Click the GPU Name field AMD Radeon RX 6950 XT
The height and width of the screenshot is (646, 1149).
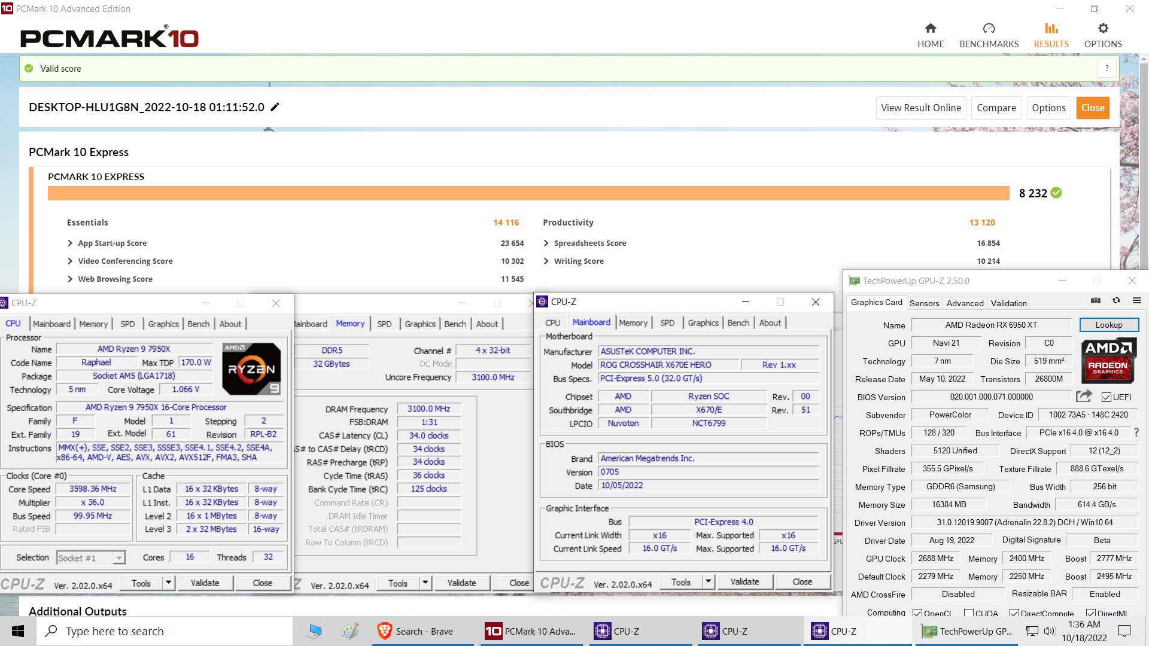991,325
